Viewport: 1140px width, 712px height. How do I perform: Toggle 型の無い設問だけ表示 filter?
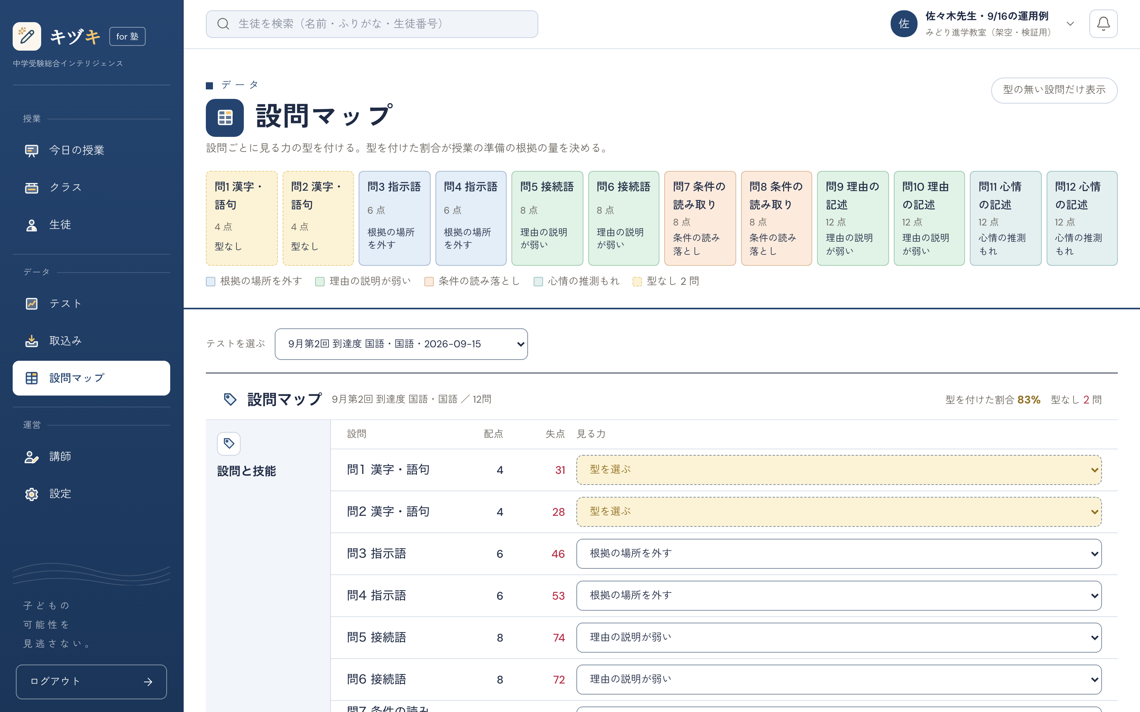click(1054, 90)
